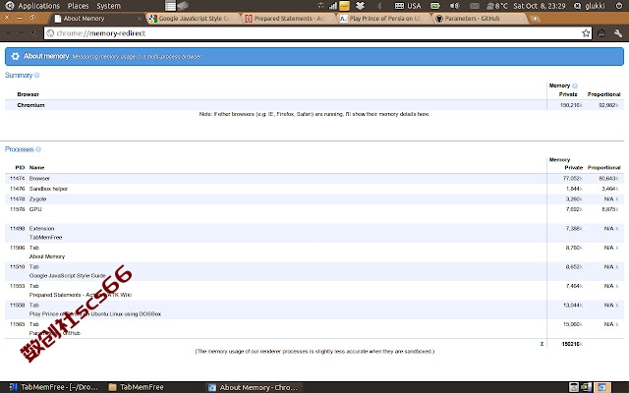Open TabMemFree folder window in taskbar
Viewport: 629px width, 393px height.
[137, 387]
